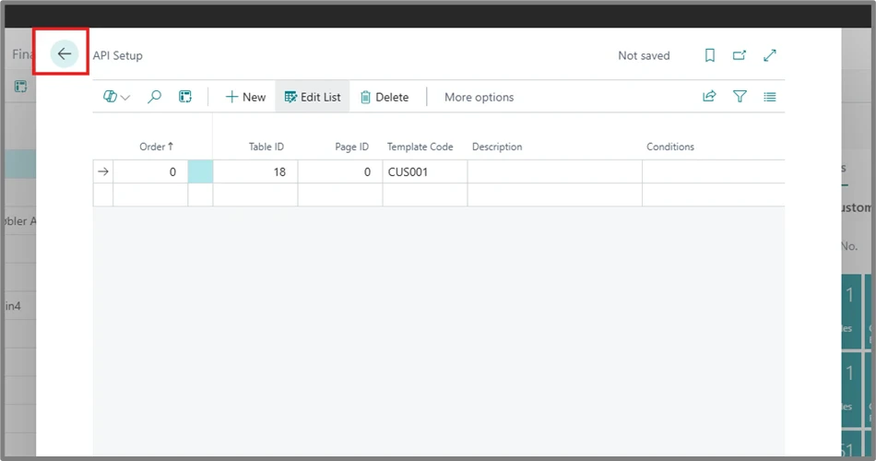
Task: Edit the Table ID cell showing 18
Action: pyautogui.click(x=255, y=171)
